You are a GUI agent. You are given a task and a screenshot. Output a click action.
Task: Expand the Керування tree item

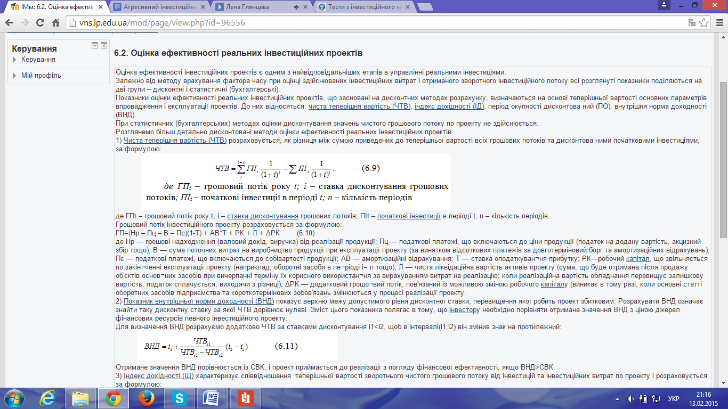point(14,60)
